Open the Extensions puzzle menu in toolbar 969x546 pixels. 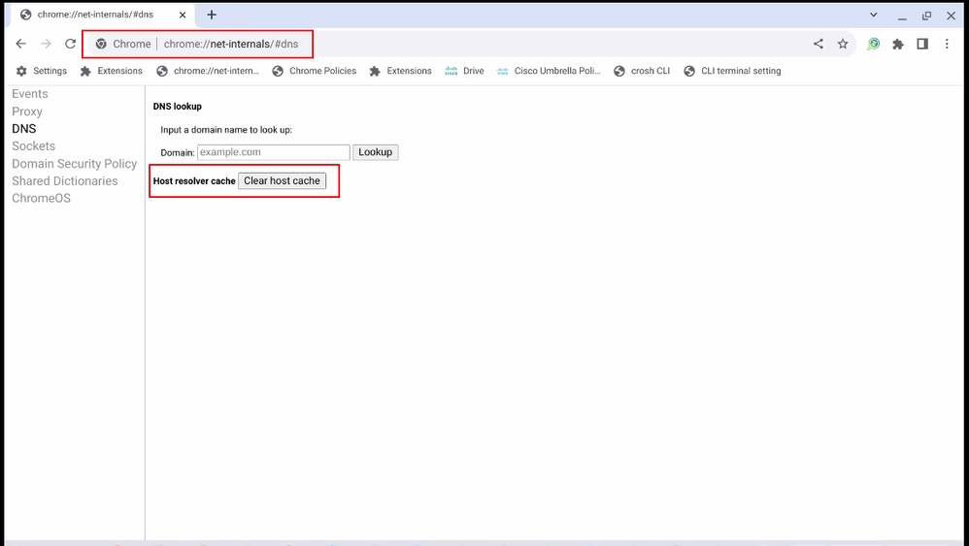[x=898, y=44]
